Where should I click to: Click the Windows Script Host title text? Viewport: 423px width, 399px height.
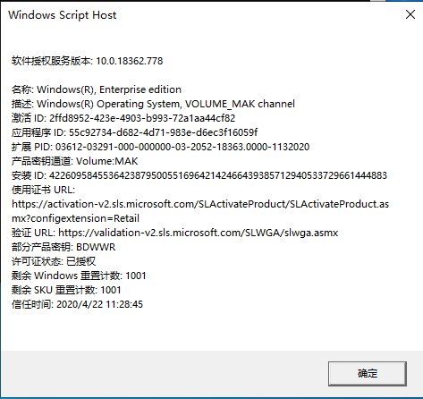click(63, 15)
